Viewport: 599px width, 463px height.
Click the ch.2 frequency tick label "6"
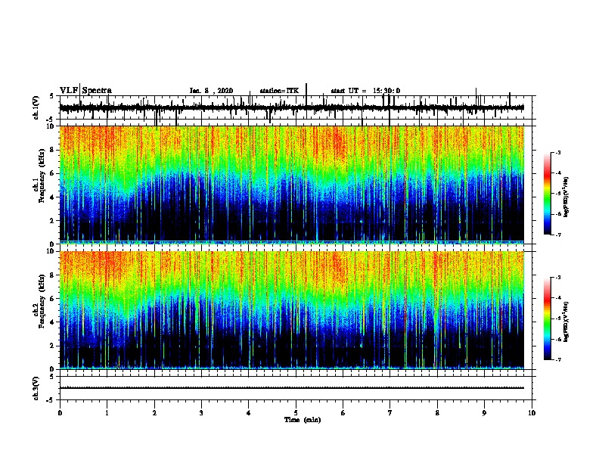pyautogui.click(x=52, y=298)
